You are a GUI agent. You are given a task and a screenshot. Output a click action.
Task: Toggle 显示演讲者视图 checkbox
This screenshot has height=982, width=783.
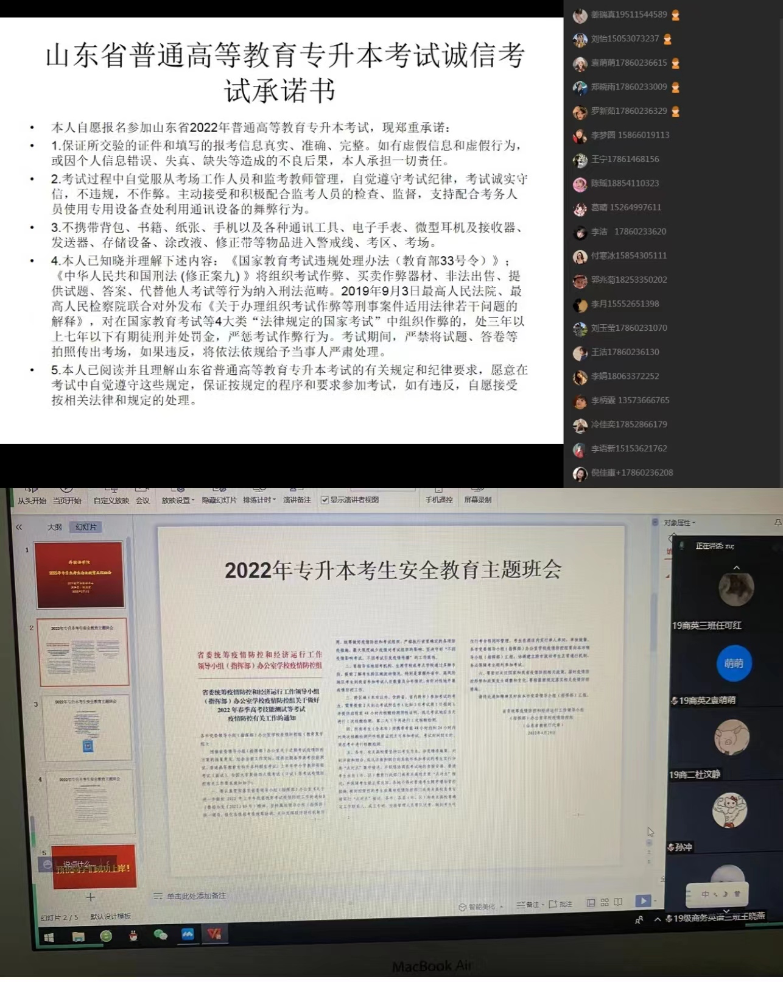pyautogui.click(x=325, y=500)
